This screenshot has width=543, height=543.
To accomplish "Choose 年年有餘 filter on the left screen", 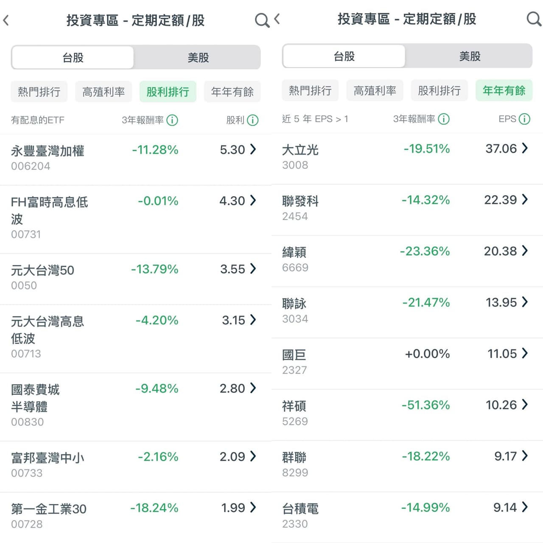I will coord(232,92).
